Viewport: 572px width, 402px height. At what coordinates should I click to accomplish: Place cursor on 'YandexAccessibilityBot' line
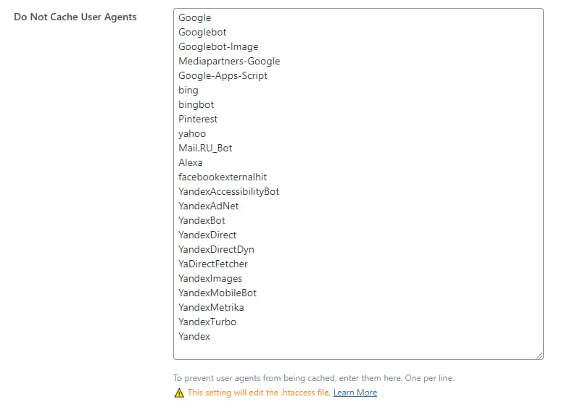[228, 191]
